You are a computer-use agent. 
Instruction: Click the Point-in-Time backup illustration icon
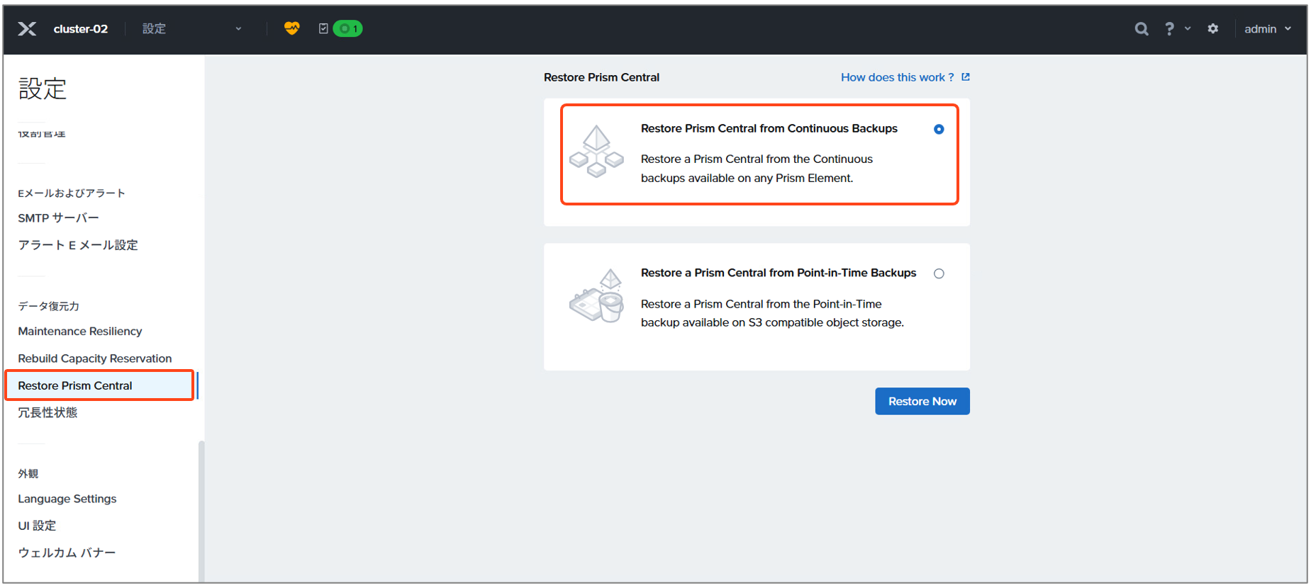click(596, 296)
